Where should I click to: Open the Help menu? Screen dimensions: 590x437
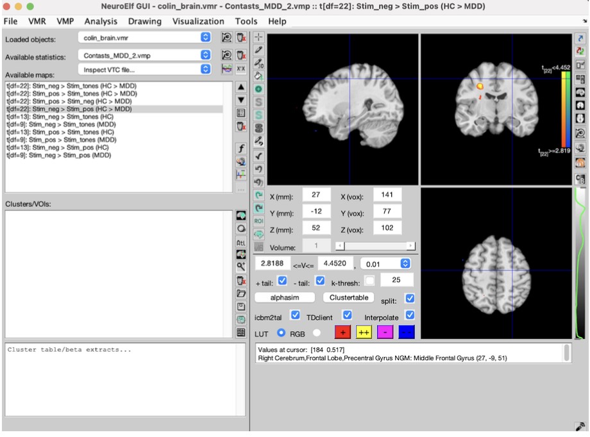point(277,21)
